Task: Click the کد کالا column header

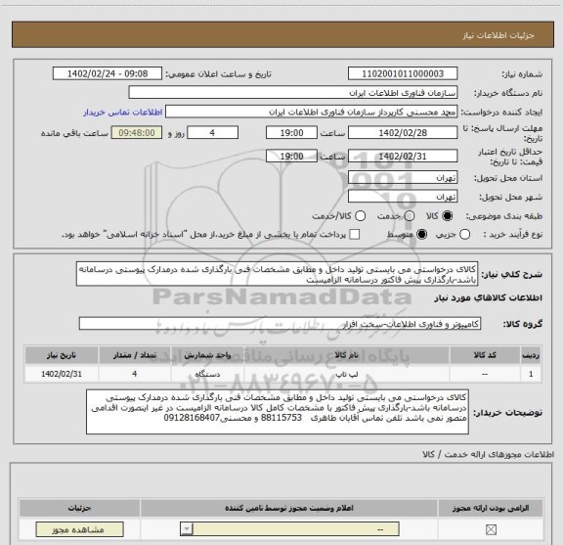Action: point(485,355)
